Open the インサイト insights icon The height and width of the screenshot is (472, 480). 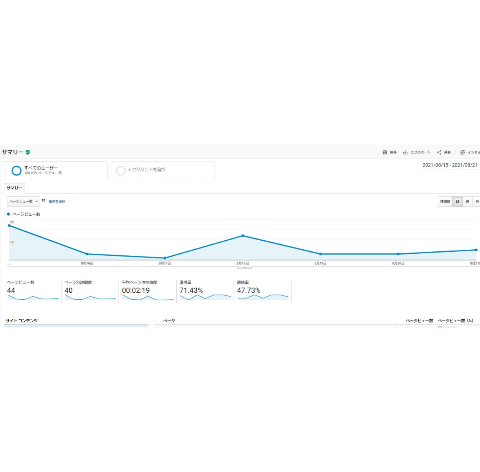point(463,152)
